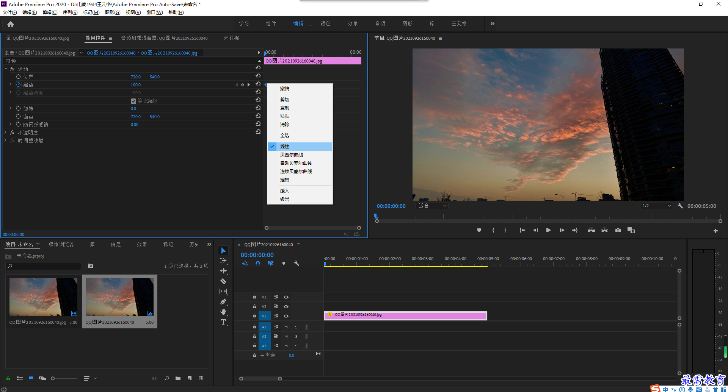Add marker in timeline panel
Viewport: 728px width, 392px height.
[x=284, y=263]
